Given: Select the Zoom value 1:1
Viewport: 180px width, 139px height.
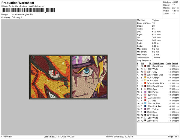Looking at the screenshot, I should coord(174,14).
